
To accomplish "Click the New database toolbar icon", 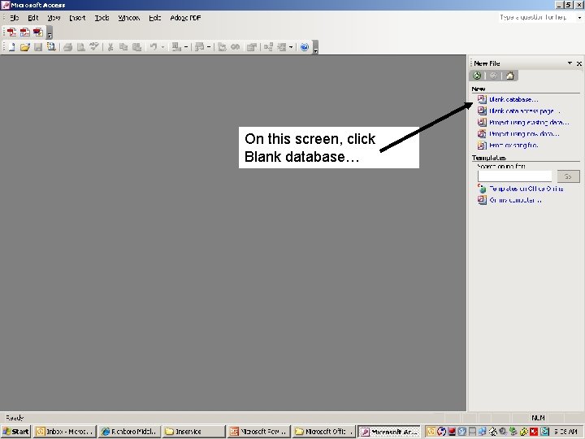I will [x=12, y=47].
